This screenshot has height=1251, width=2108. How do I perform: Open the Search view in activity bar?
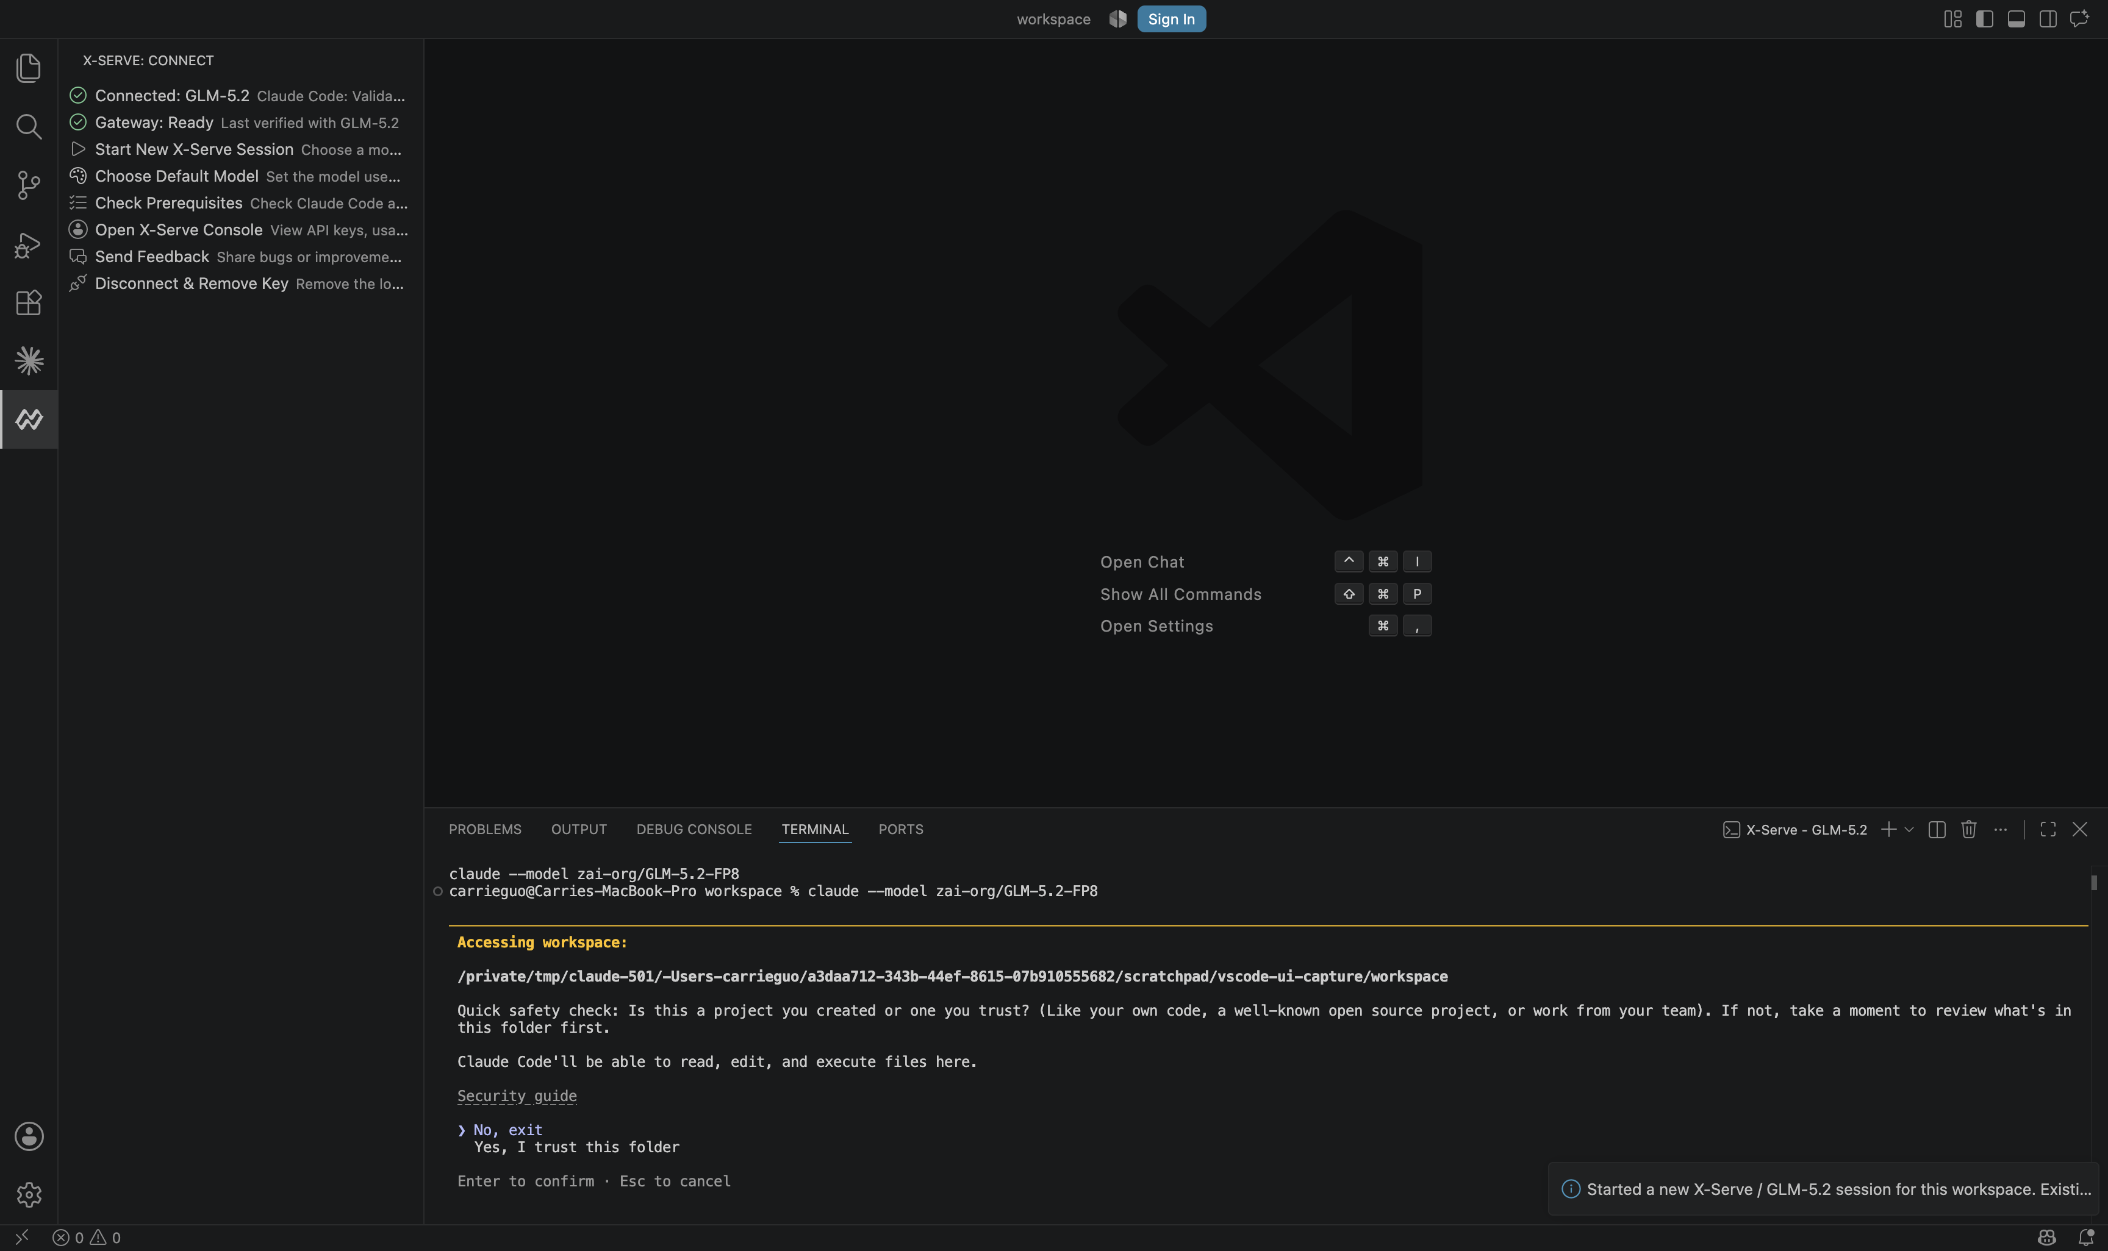click(x=29, y=126)
